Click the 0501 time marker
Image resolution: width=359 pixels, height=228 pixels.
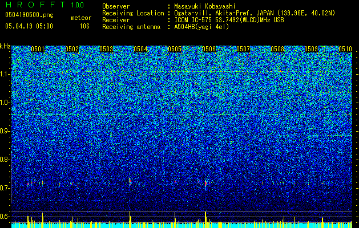coord(38,49)
